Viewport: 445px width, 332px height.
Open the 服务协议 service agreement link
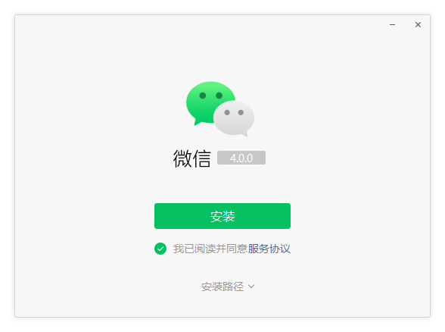[269, 249]
